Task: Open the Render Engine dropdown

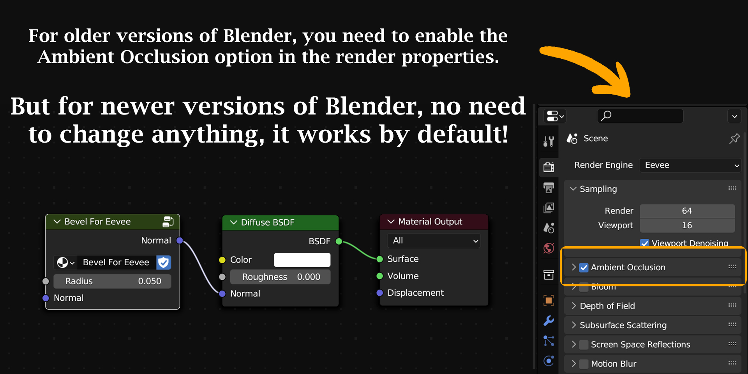Action: [690, 165]
